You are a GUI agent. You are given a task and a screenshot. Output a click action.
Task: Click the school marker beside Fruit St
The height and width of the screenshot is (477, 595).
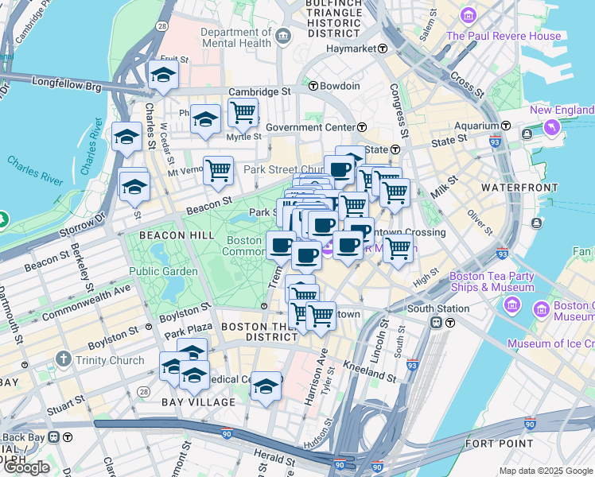coord(164,76)
